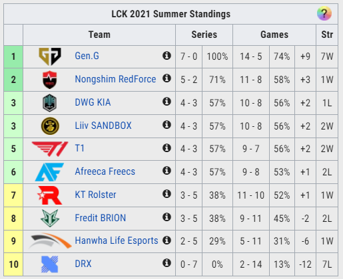Show info popup for Liiv SANDBOX

point(167,125)
